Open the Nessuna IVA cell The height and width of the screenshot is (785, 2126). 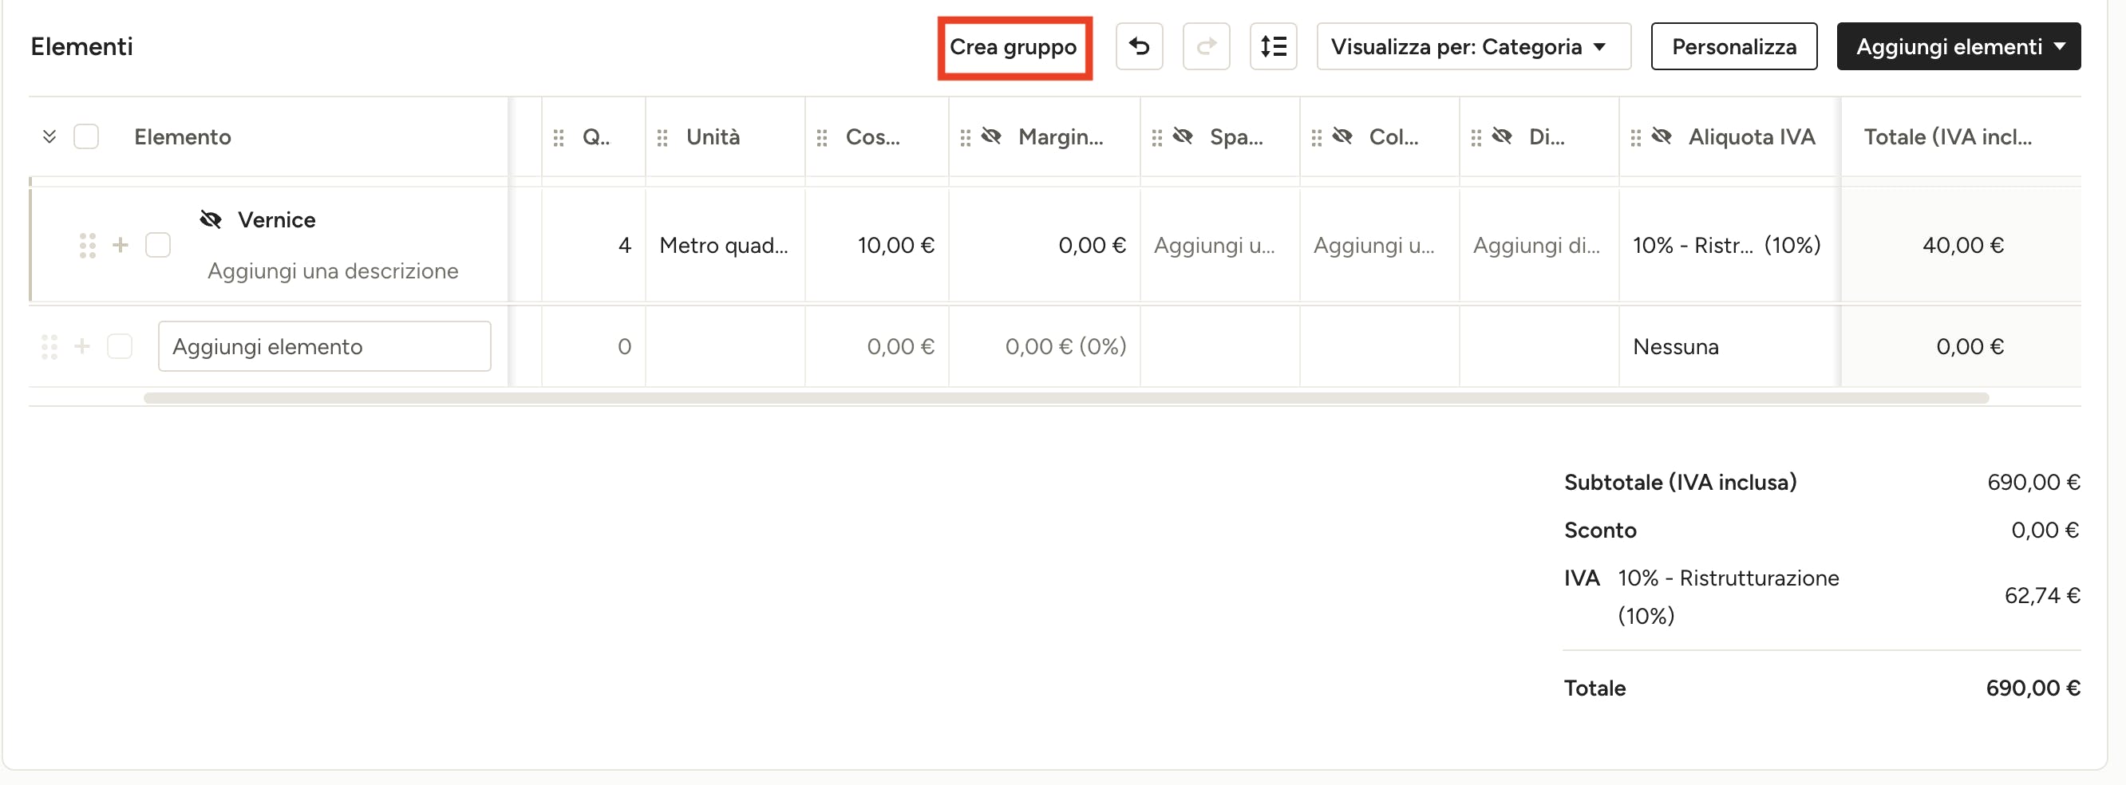1729,347
